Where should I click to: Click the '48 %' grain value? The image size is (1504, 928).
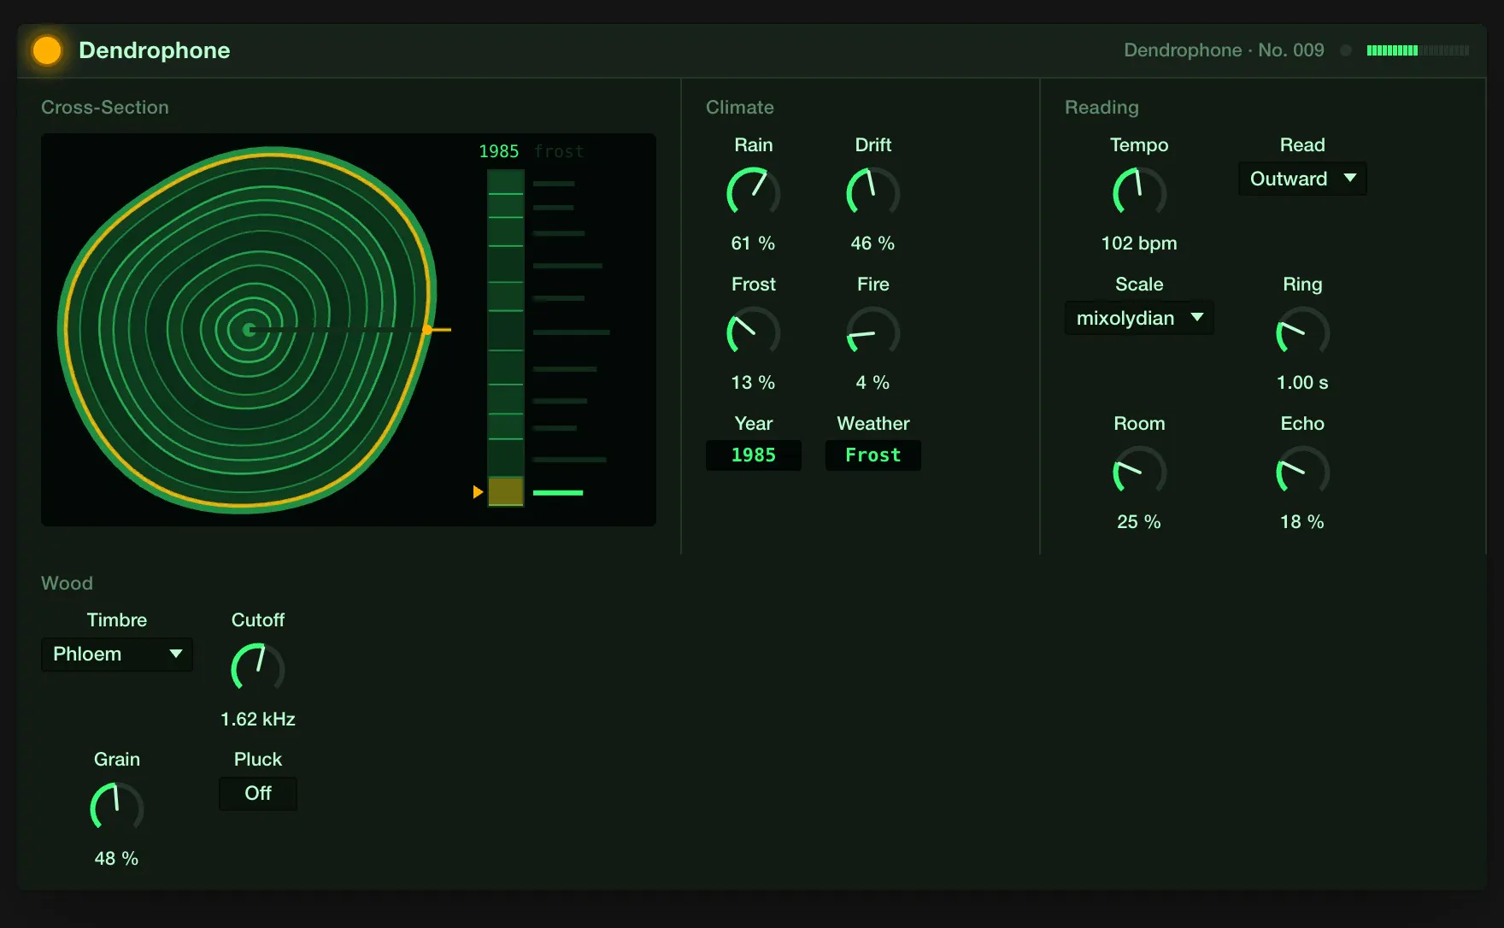(x=117, y=859)
